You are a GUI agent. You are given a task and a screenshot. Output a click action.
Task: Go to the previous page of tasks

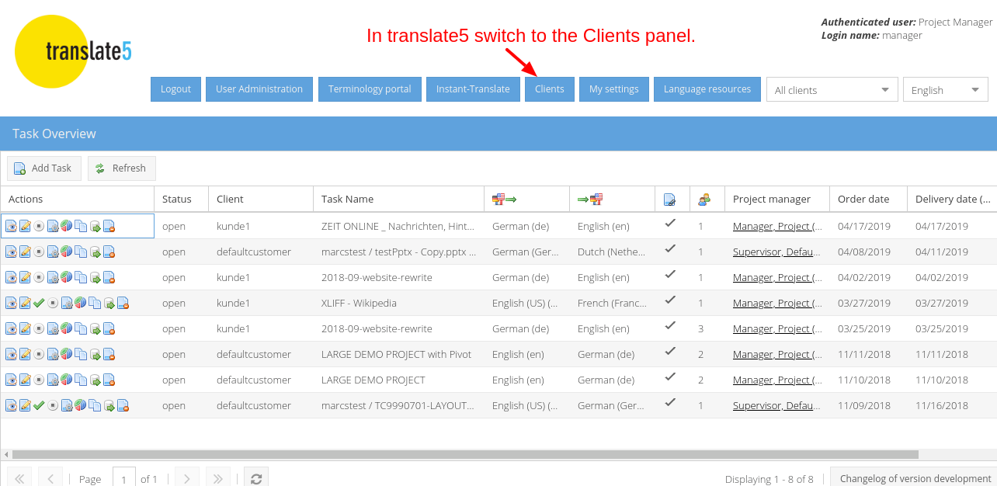pyautogui.click(x=50, y=479)
